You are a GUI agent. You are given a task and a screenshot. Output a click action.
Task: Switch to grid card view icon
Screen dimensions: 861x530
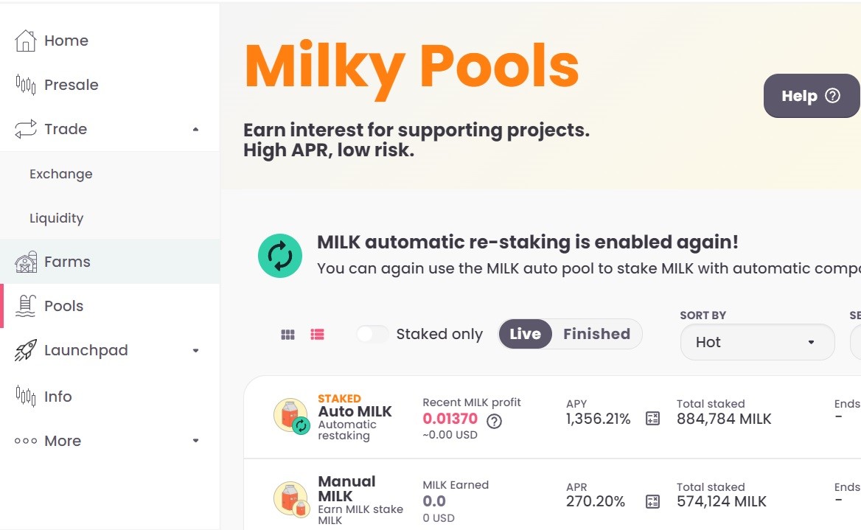point(287,335)
